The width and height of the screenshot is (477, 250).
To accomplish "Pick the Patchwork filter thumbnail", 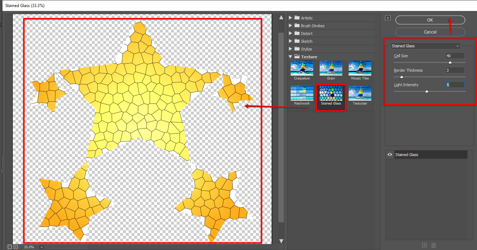I will pos(302,93).
